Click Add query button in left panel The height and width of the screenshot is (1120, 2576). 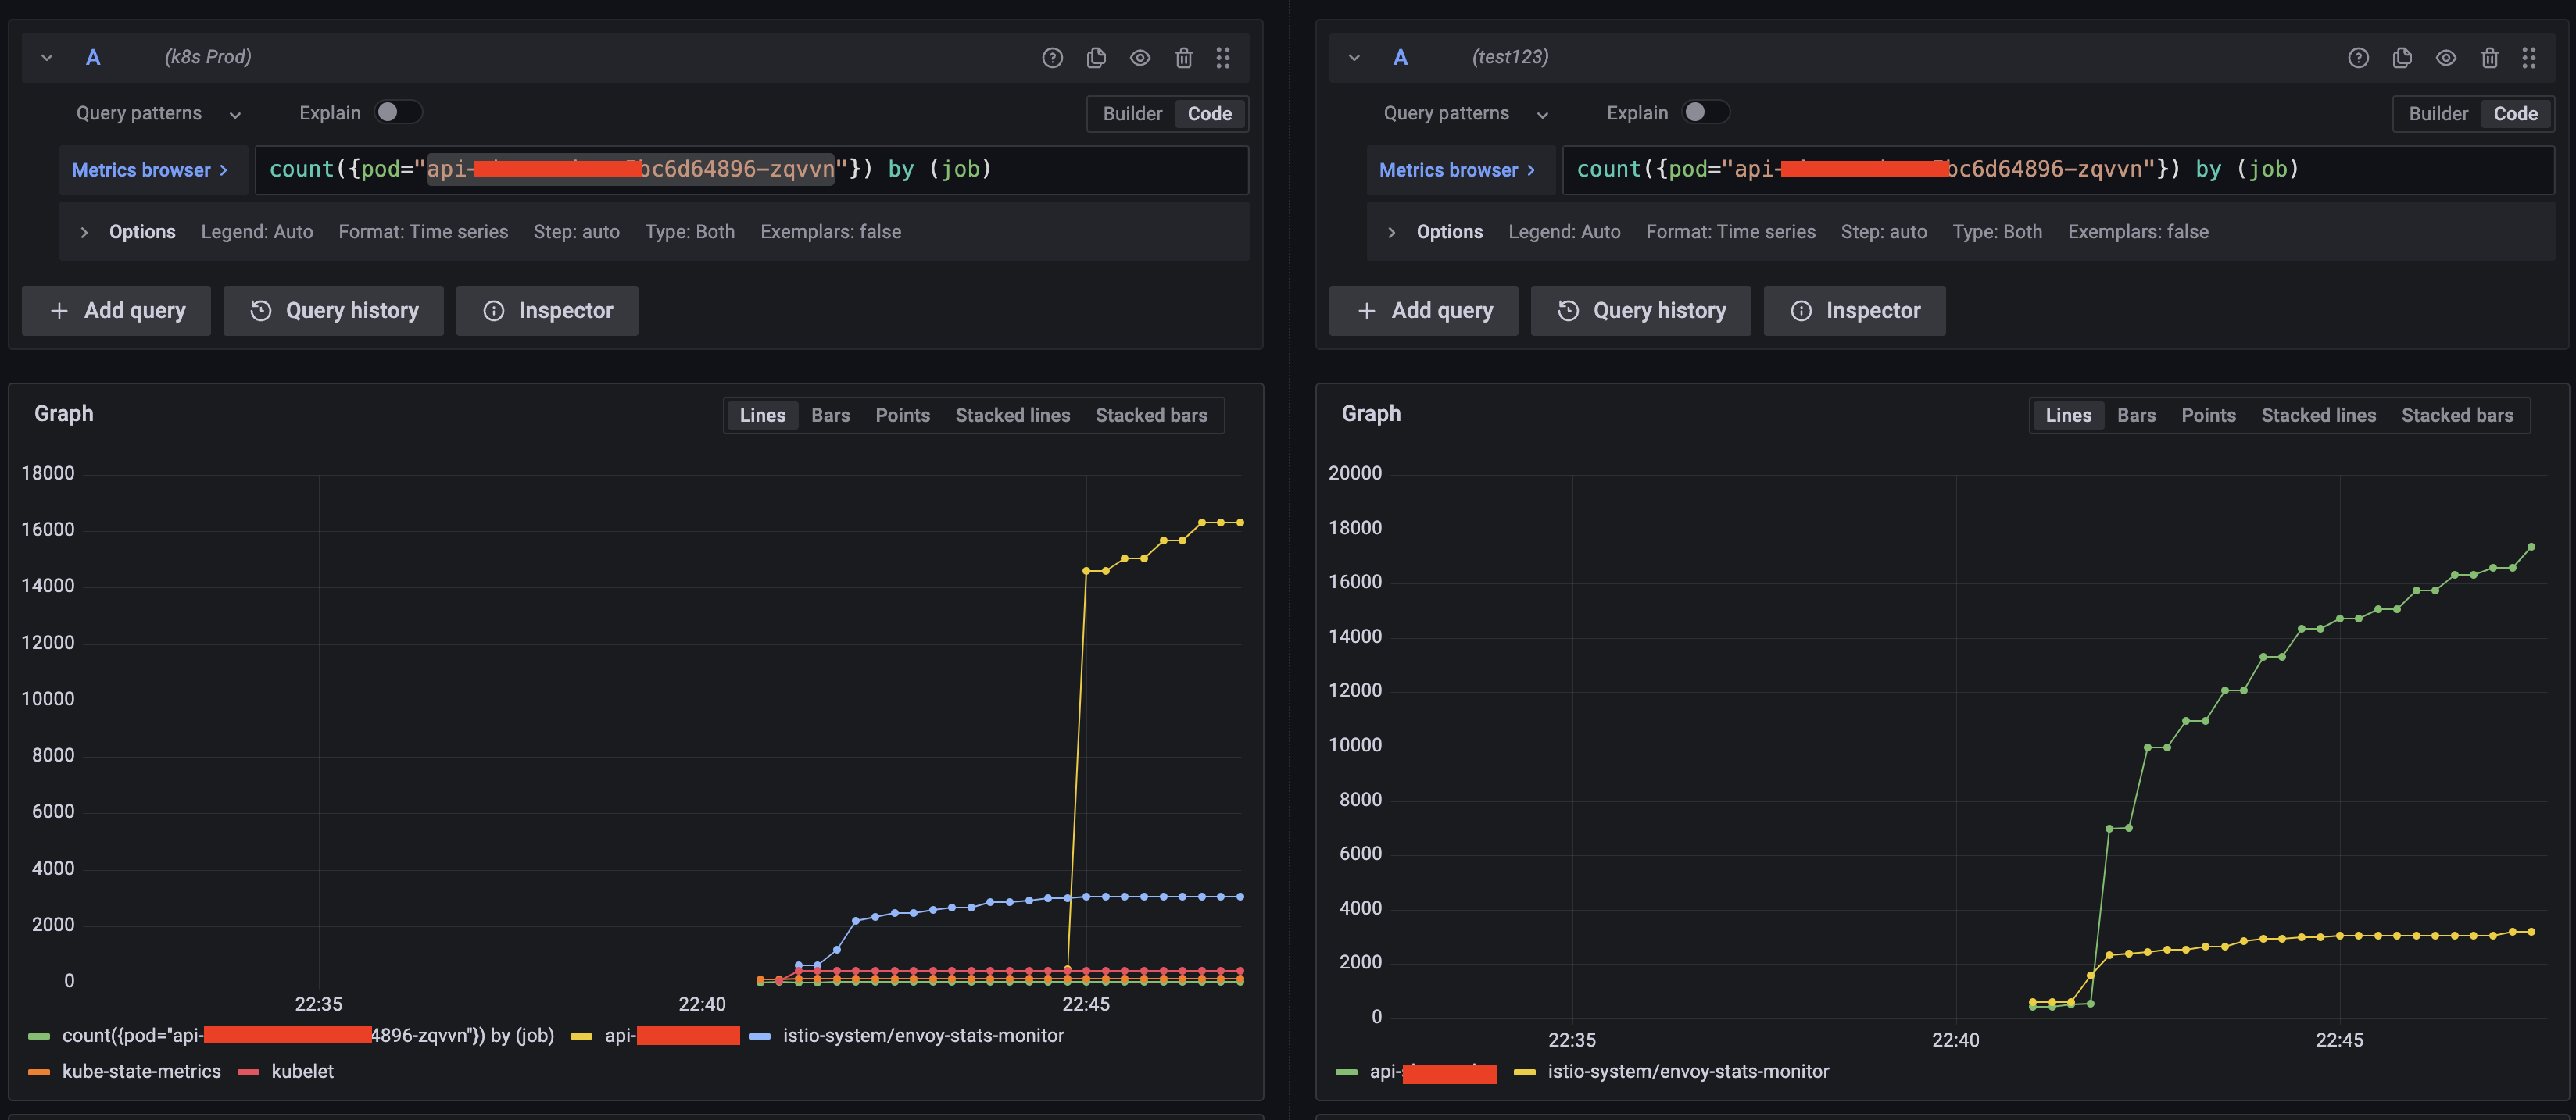[117, 311]
